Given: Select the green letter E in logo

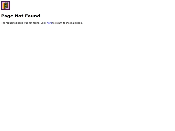Looking at the screenshot, I should [x=6, y=5].
